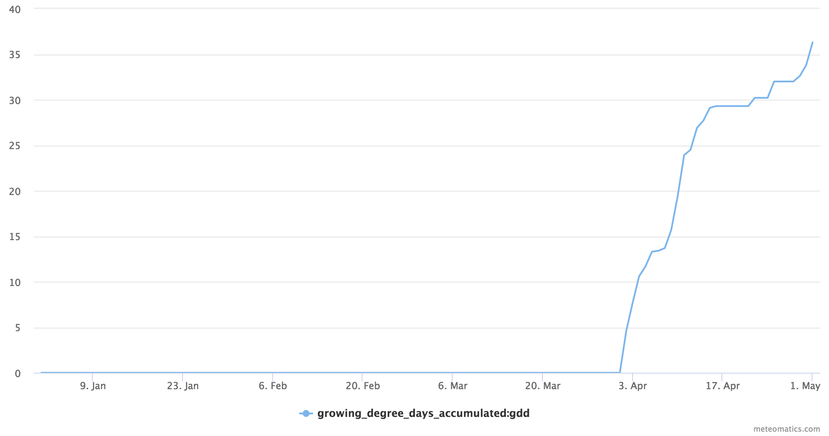Click the flat zero line at 6. Feb
Viewport: 829px width, 436px height.
coord(273,372)
